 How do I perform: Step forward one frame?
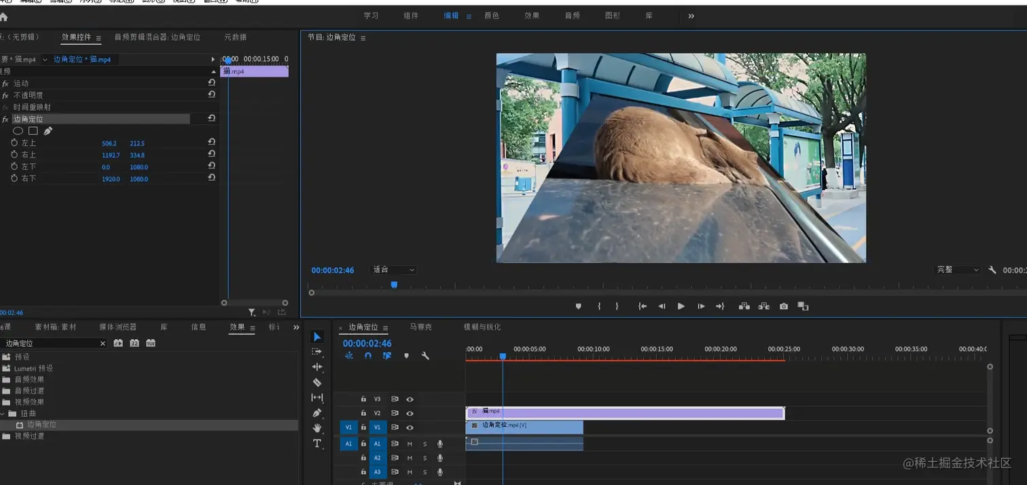pyautogui.click(x=701, y=306)
